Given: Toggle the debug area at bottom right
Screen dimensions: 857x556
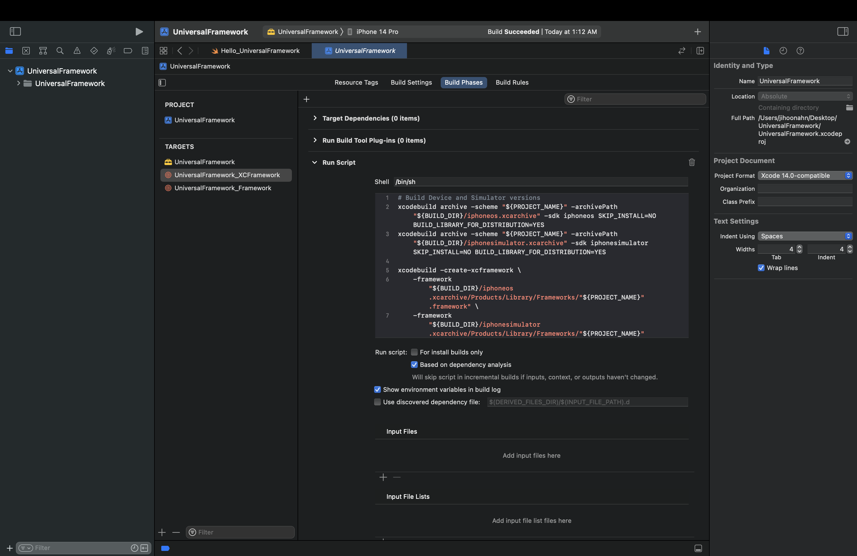Looking at the screenshot, I should (x=698, y=548).
